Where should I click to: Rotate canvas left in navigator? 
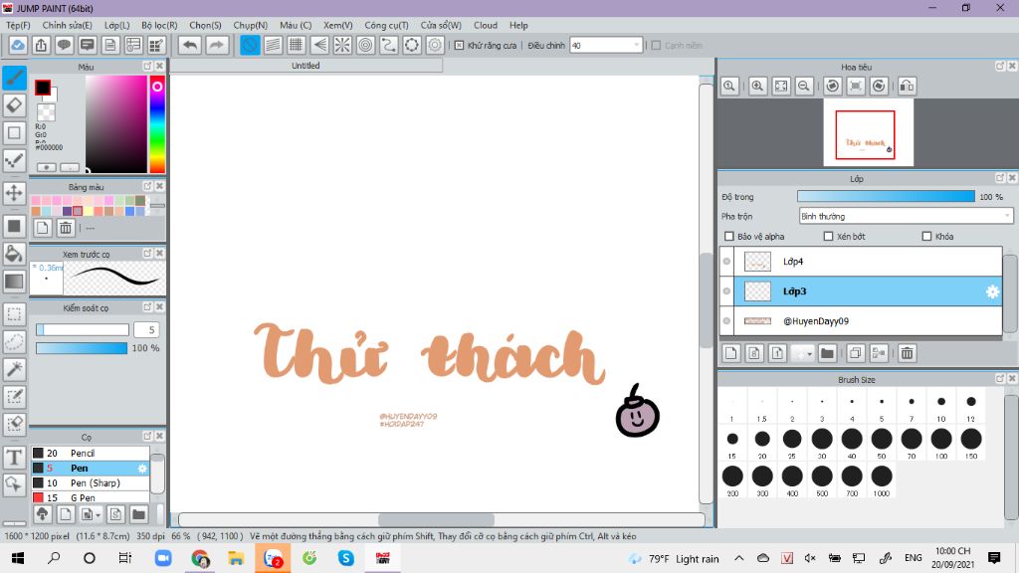[x=833, y=86]
